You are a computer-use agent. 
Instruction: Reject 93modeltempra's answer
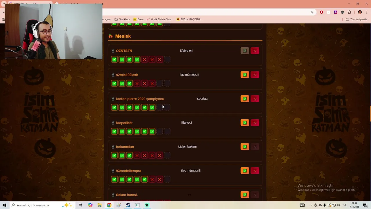(255, 171)
